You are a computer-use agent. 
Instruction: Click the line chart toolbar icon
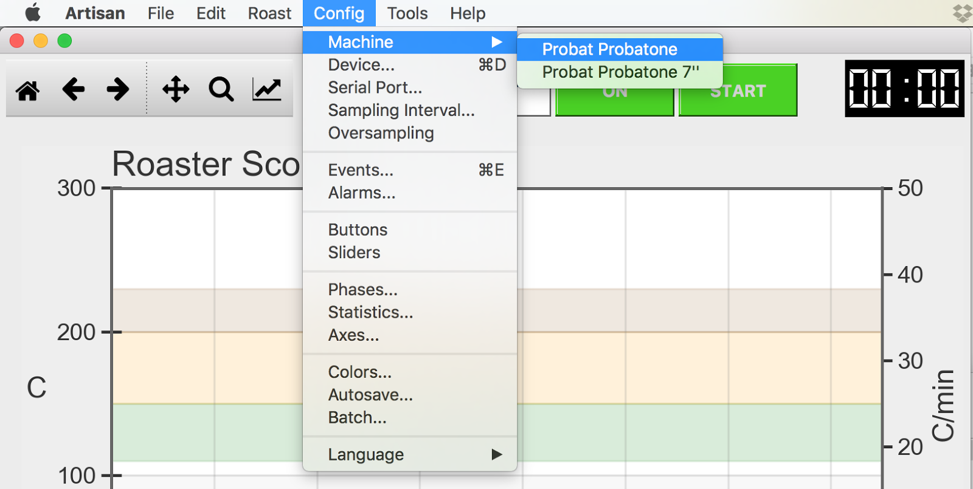click(x=267, y=89)
